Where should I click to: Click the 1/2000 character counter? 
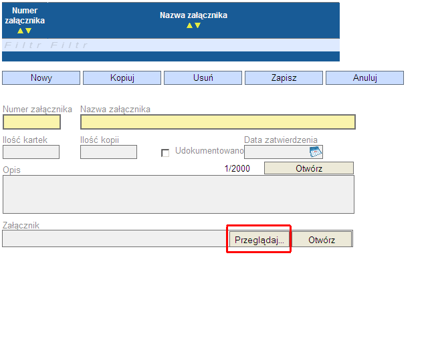tap(237, 168)
